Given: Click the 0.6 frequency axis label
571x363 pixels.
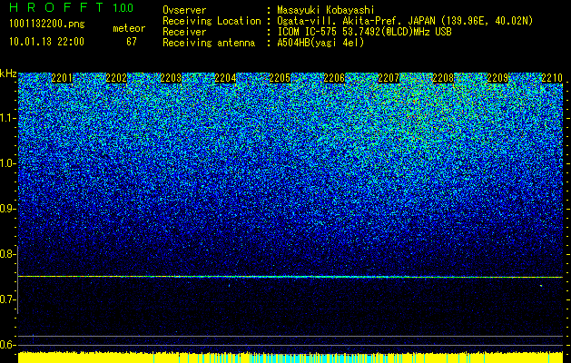Looking at the screenshot, I should coord(7,345).
